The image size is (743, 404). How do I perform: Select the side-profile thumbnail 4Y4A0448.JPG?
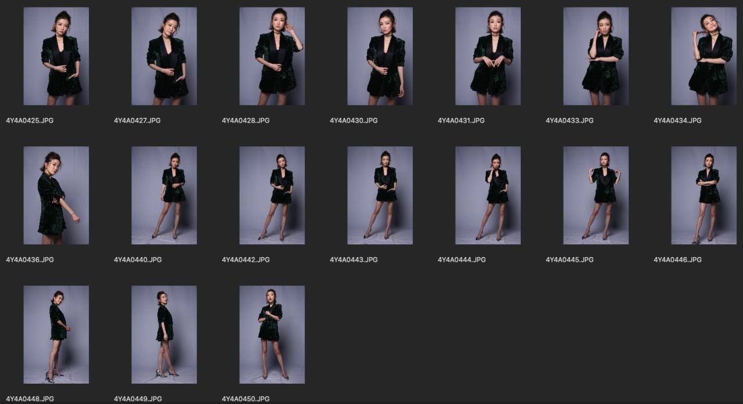click(56, 335)
